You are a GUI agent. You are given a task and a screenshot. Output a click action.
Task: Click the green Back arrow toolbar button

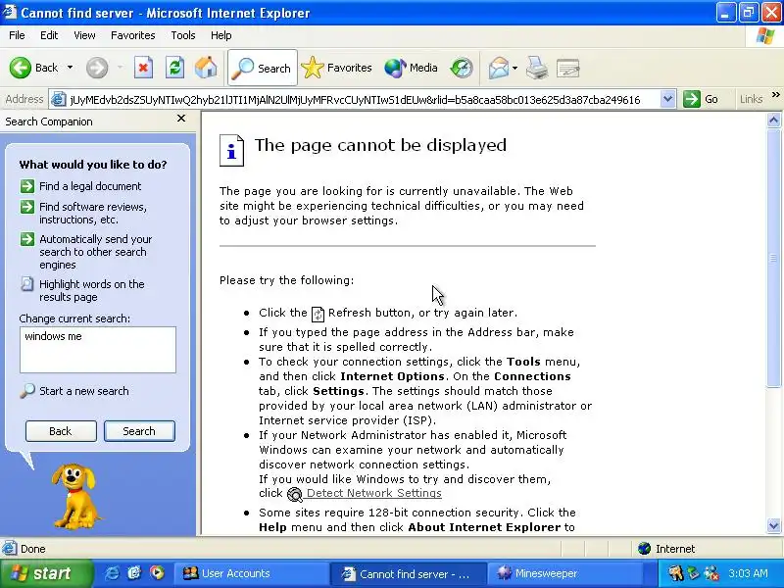pyautogui.click(x=34, y=68)
